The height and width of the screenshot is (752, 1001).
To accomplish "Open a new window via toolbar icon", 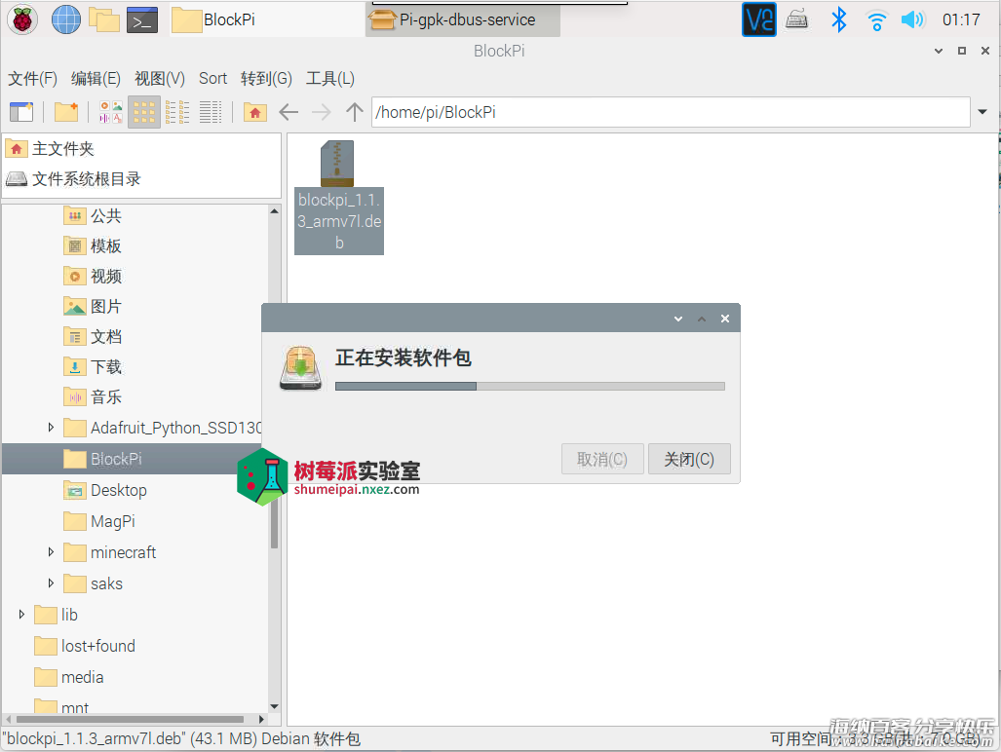I will (x=21, y=112).
